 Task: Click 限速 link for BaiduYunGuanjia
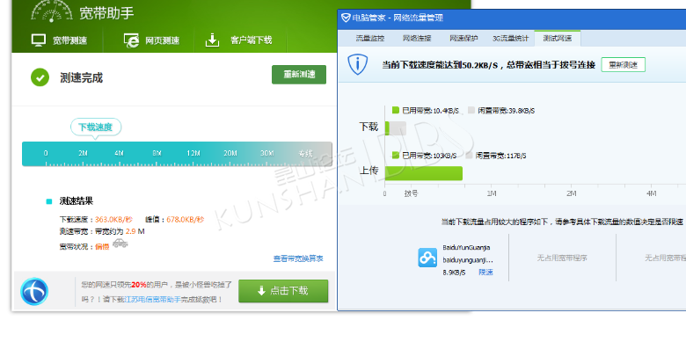[x=485, y=272]
